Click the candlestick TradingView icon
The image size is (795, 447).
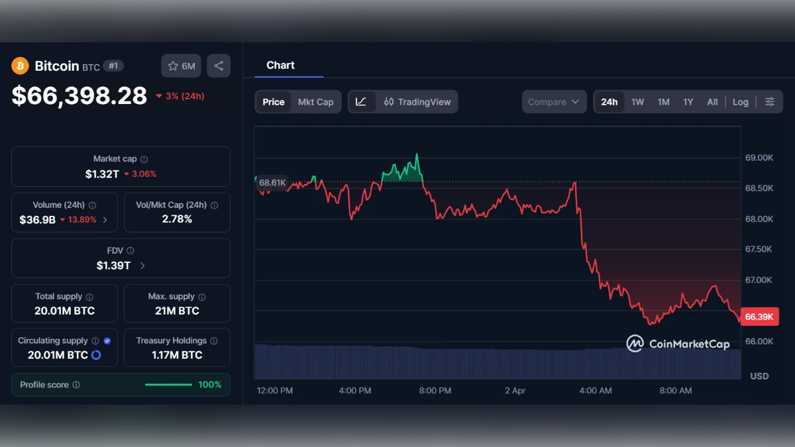[x=388, y=101]
